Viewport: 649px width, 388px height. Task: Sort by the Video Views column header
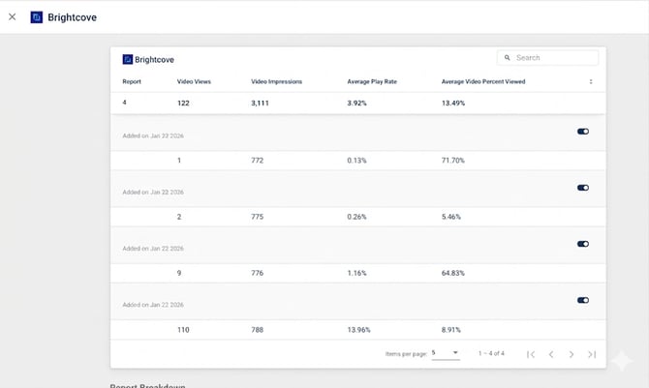194,81
